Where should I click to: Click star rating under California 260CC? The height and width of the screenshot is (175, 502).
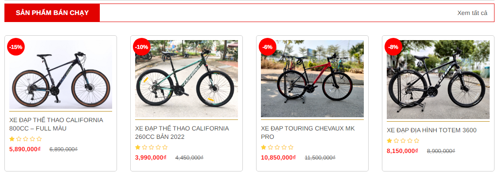tap(151, 147)
